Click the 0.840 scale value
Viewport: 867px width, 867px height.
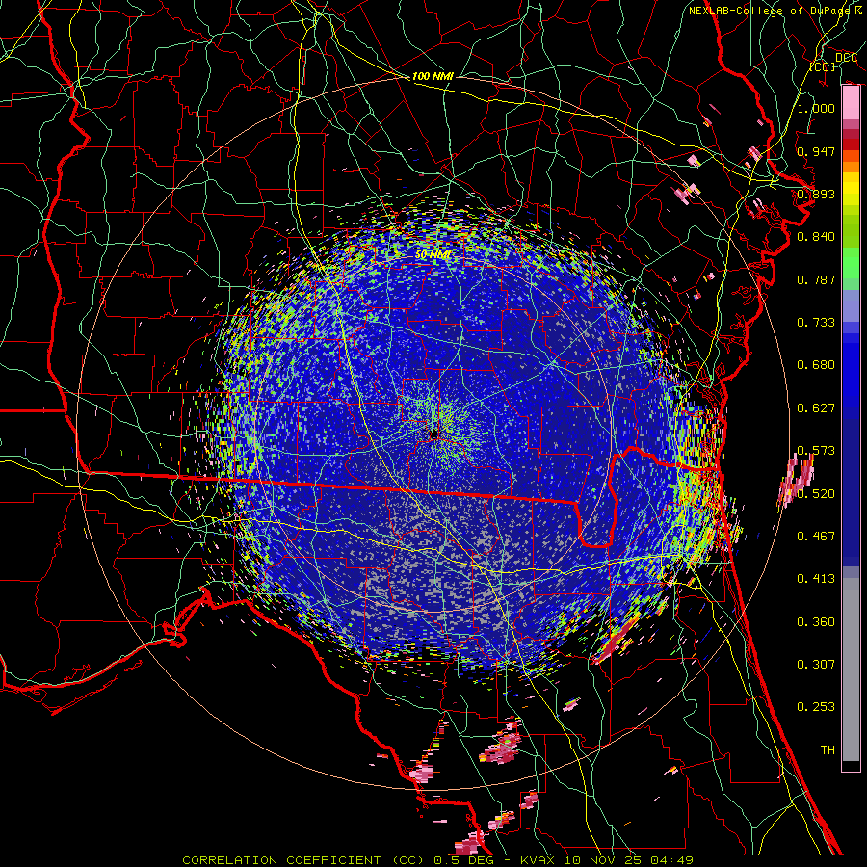(816, 237)
